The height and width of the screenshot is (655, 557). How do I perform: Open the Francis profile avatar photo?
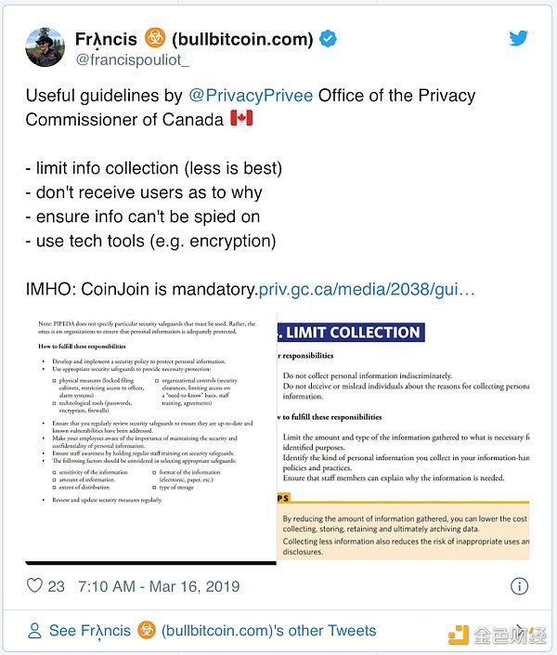[45, 47]
